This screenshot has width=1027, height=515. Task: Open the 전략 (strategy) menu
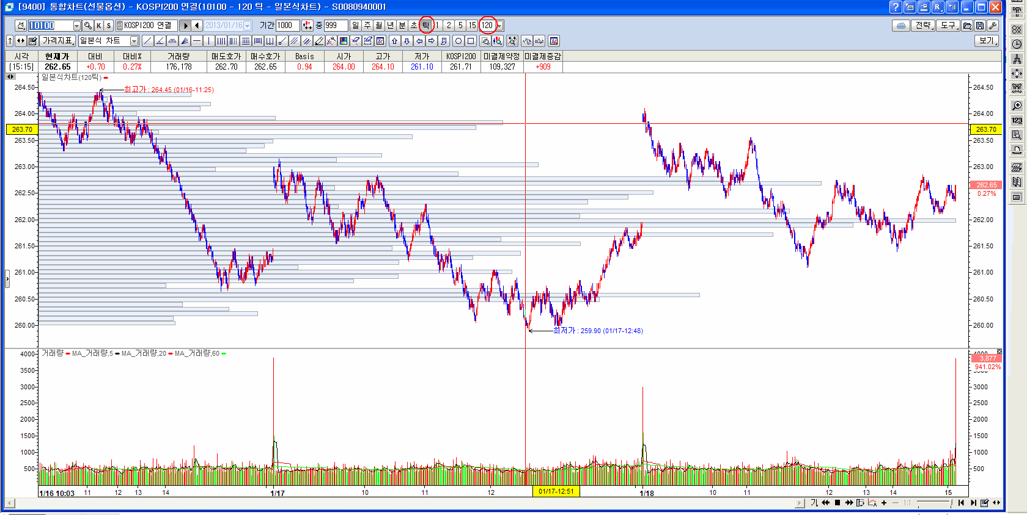pos(923,26)
